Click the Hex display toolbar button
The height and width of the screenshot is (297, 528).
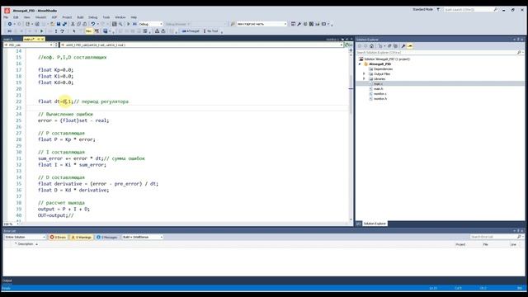click(x=88, y=31)
